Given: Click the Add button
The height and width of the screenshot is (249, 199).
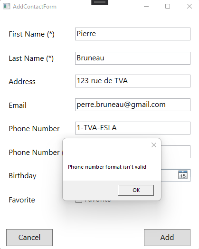Looking at the screenshot, I should pyautogui.click(x=167, y=238).
